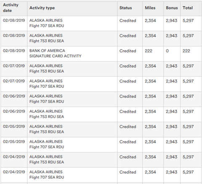Click 02/07/2019 Flight 707 SEA RDU entry
The width and height of the screenshot is (202, 184).
[x=101, y=84]
